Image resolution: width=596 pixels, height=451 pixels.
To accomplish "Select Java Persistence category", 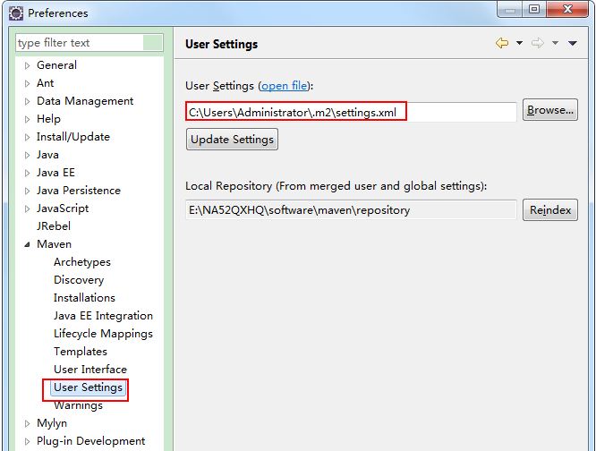I will [x=78, y=190].
